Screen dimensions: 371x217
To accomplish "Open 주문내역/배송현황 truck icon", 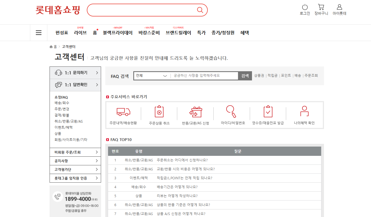I will coord(123,112).
